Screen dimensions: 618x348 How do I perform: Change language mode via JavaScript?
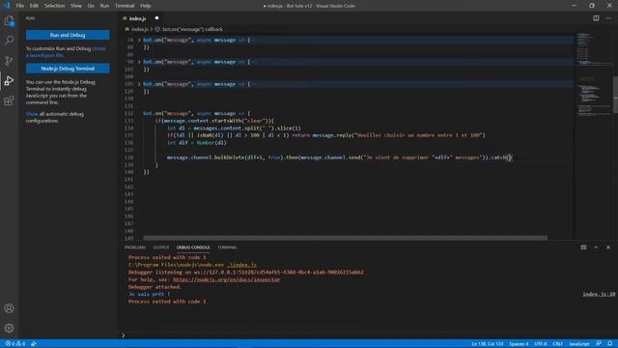point(579,344)
